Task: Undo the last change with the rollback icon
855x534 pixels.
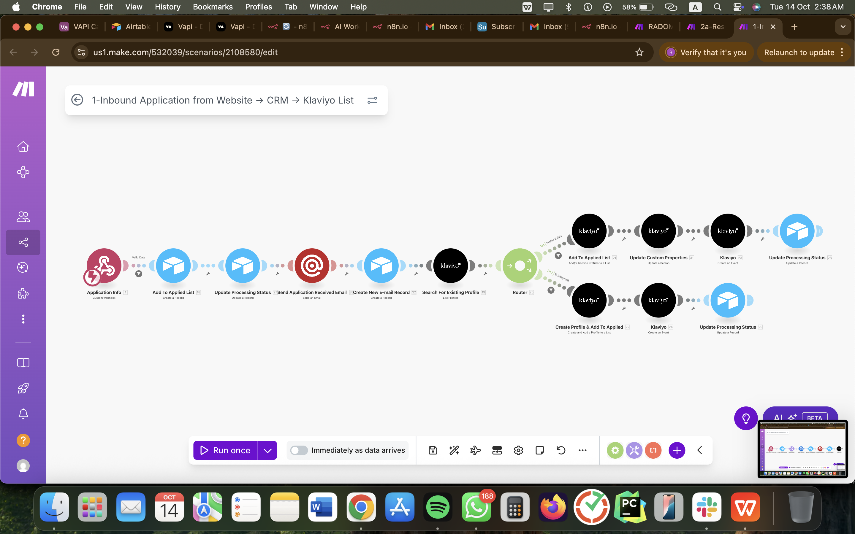Action: click(x=561, y=450)
